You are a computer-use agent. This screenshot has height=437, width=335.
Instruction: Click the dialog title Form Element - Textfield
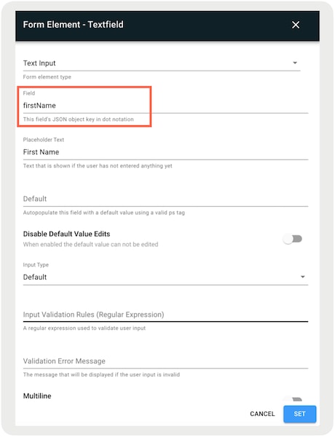click(74, 25)
